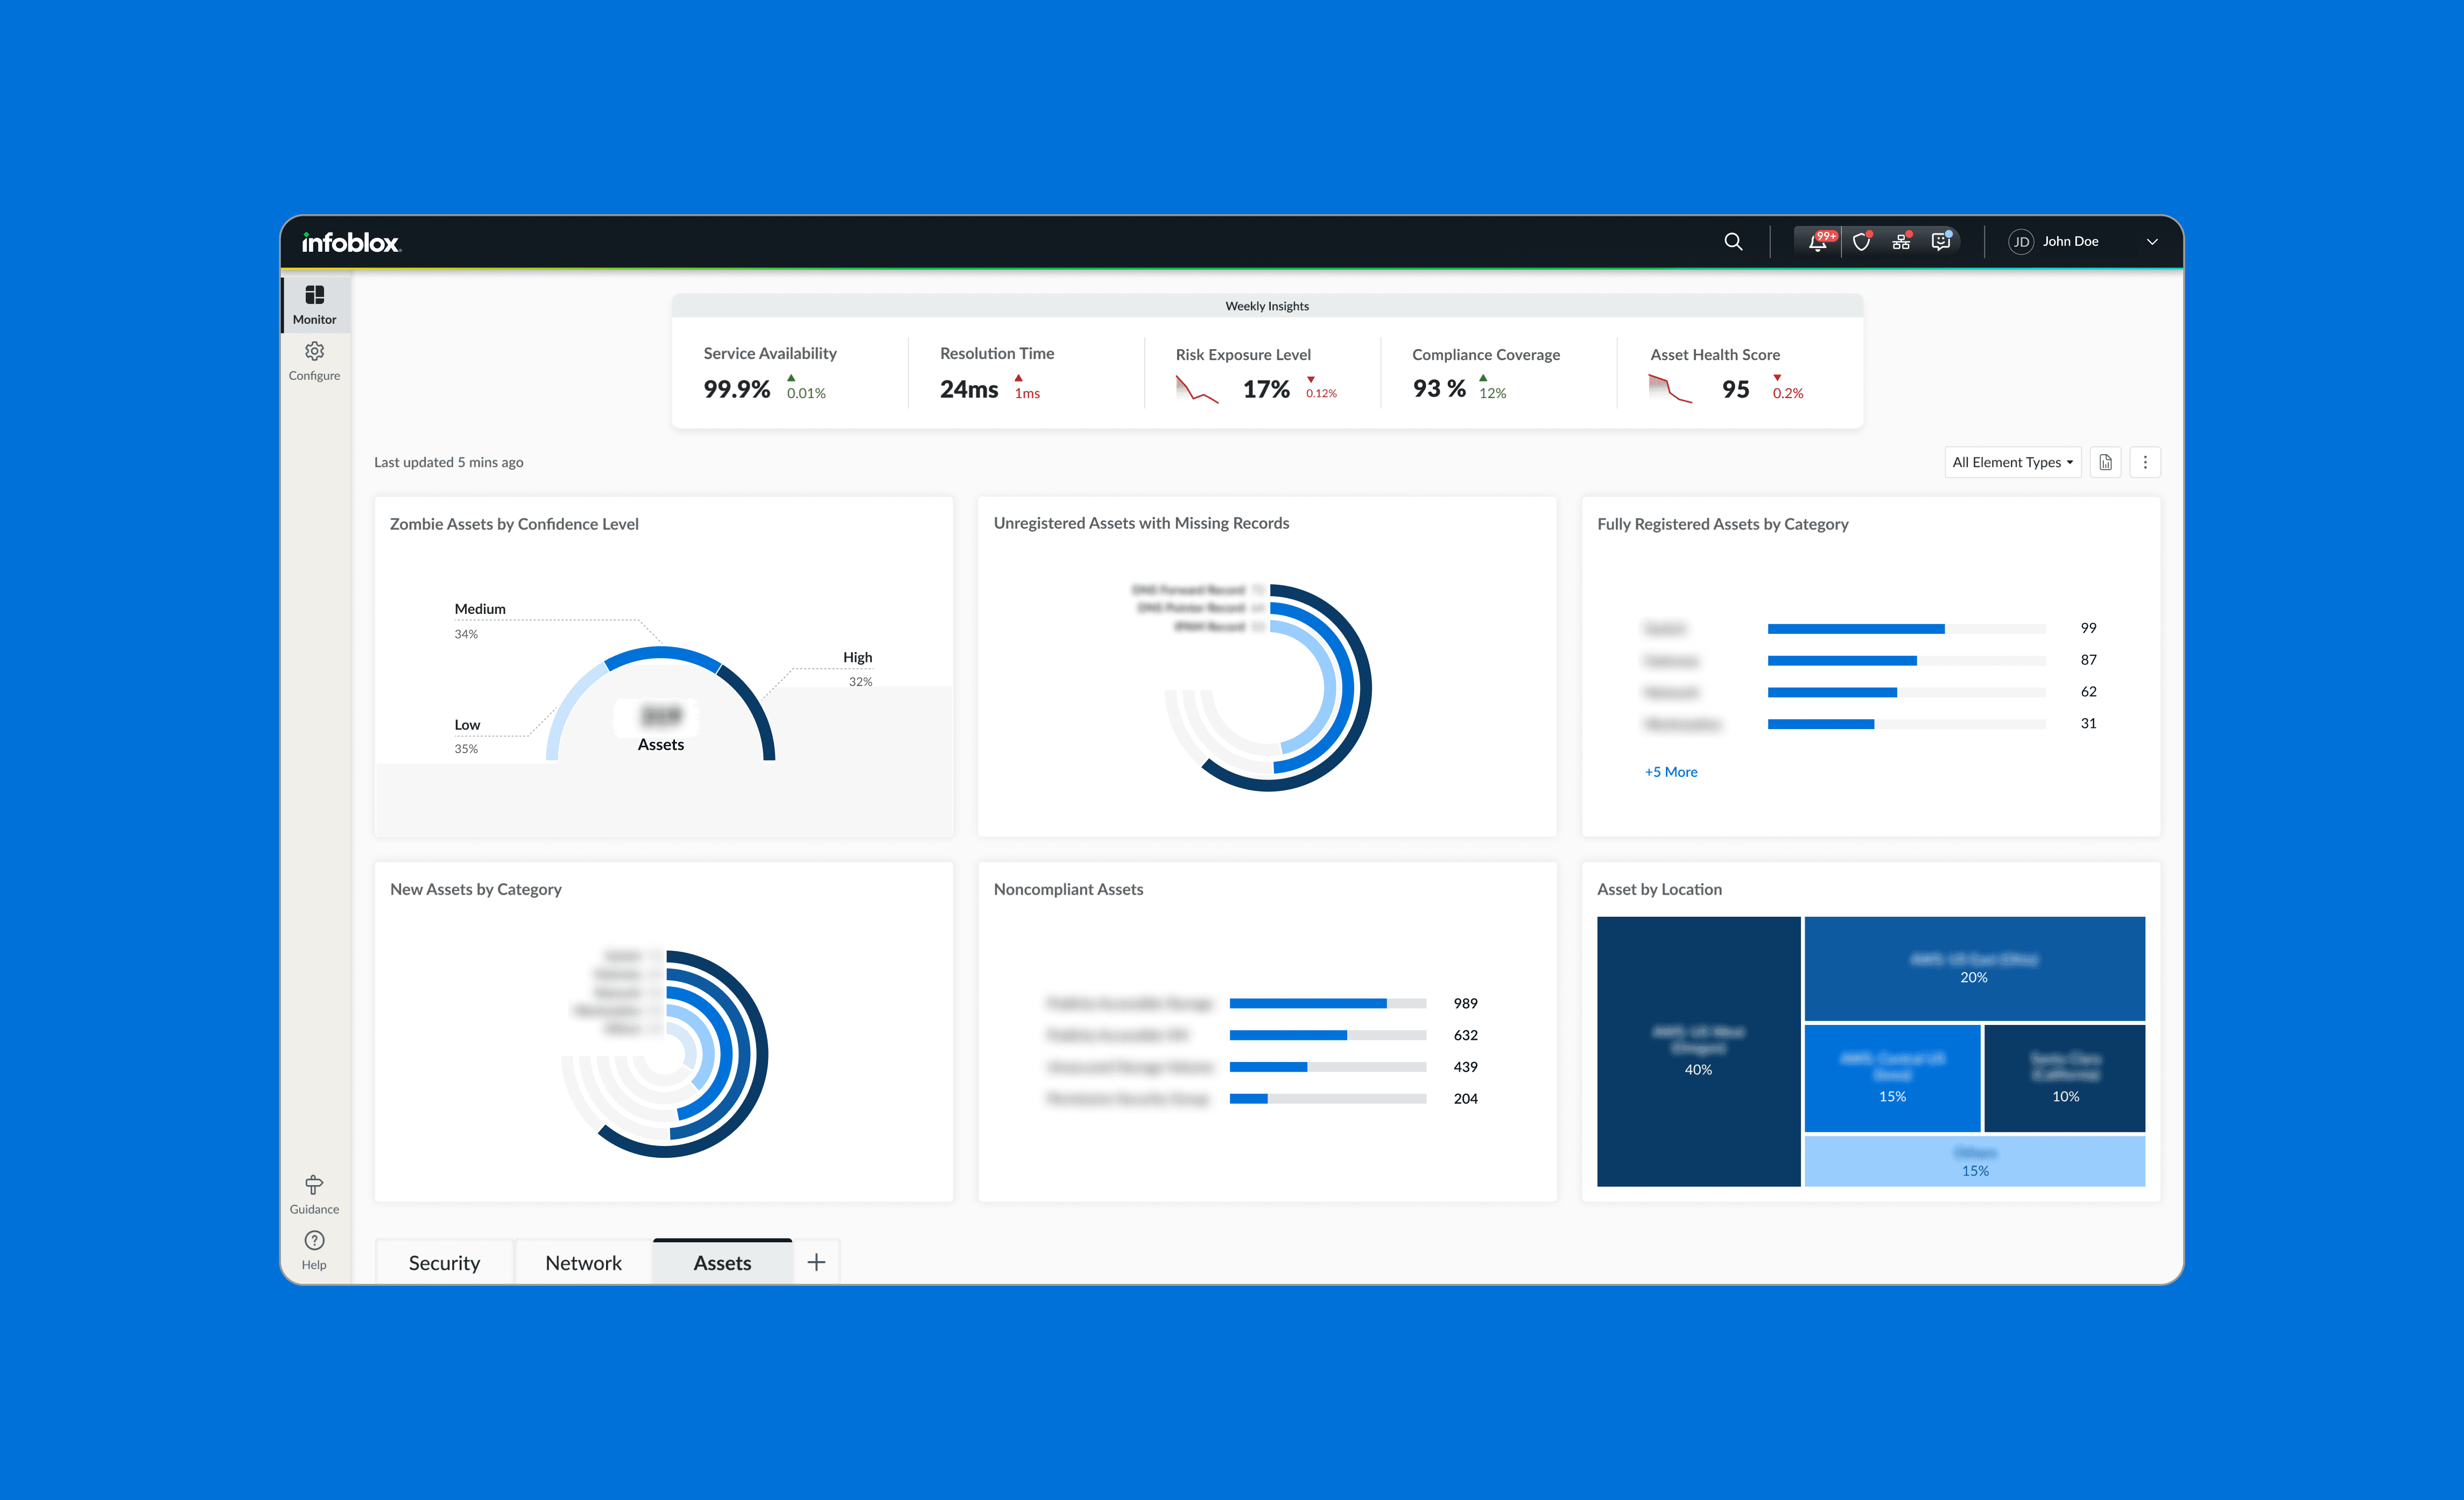
Task: Click the +5 More link
Action: (x=1670, y=772)
